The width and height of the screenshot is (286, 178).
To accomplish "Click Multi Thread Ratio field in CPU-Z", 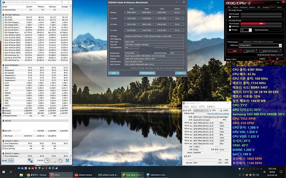I will [276, 30].
